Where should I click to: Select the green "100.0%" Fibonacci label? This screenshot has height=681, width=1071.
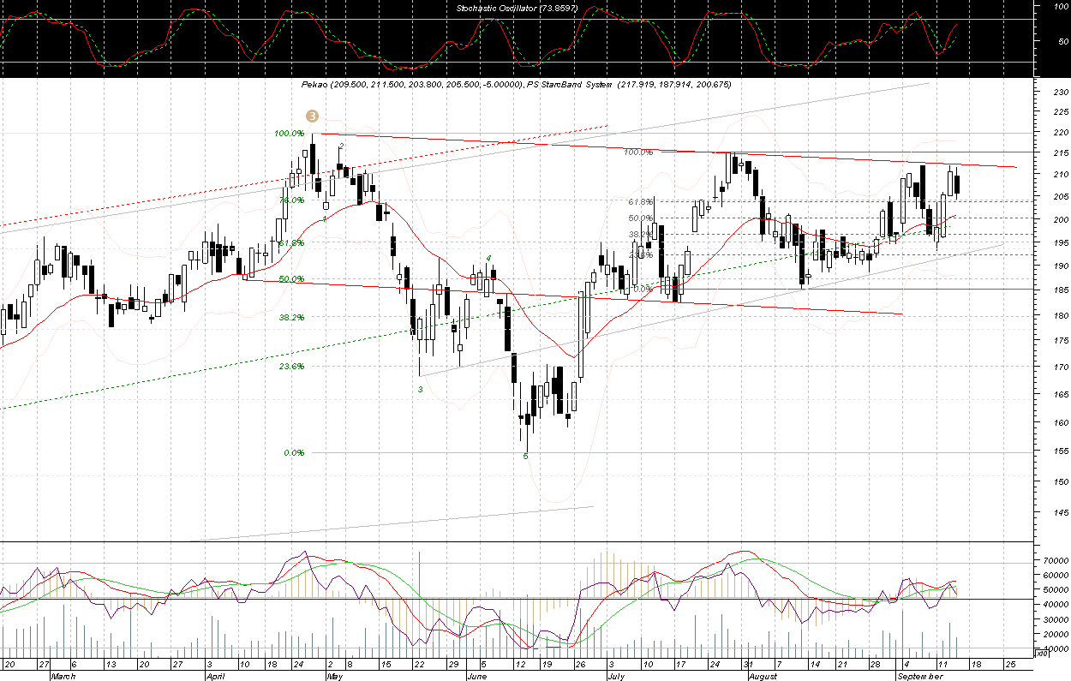click(x=289, y=134)
